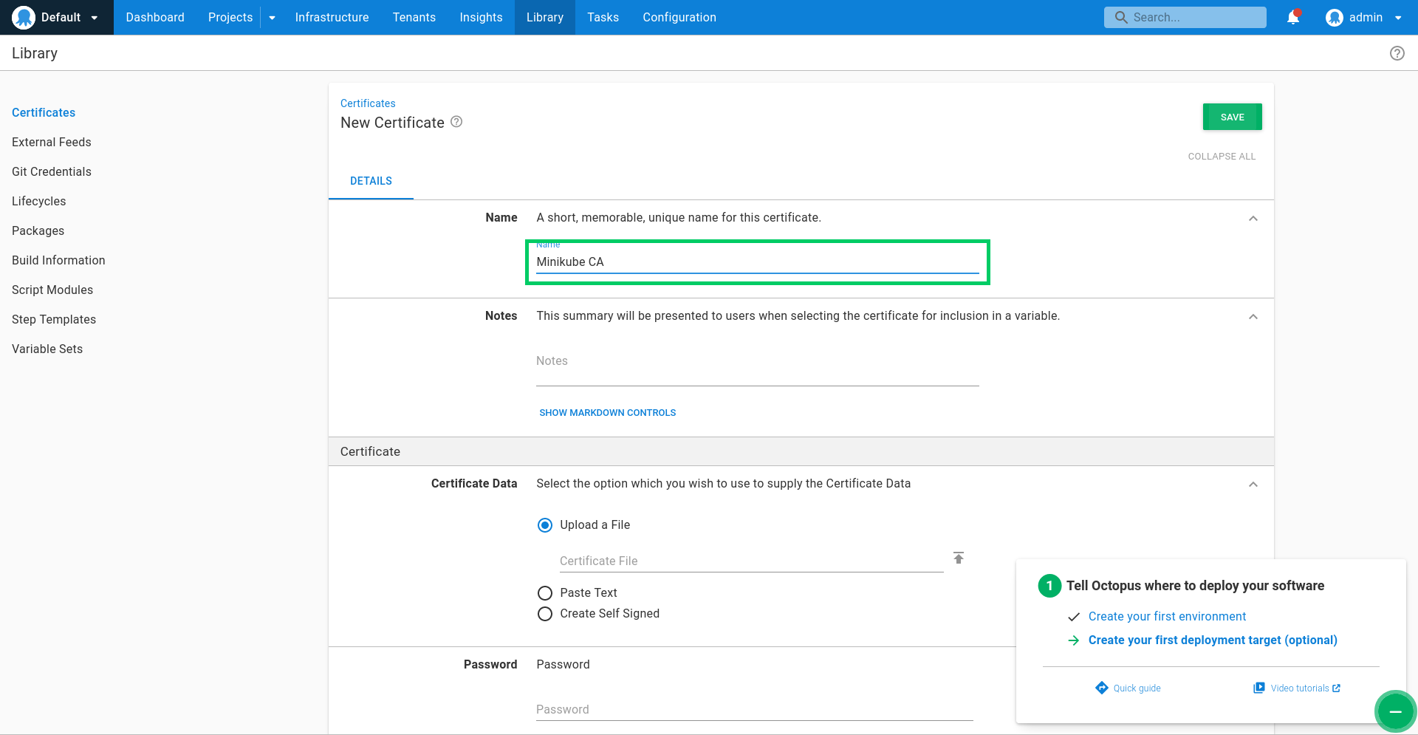This screenshot has width=1418, height=735.
Task: Navigate to the Tenants page
Action: (414, 17)
